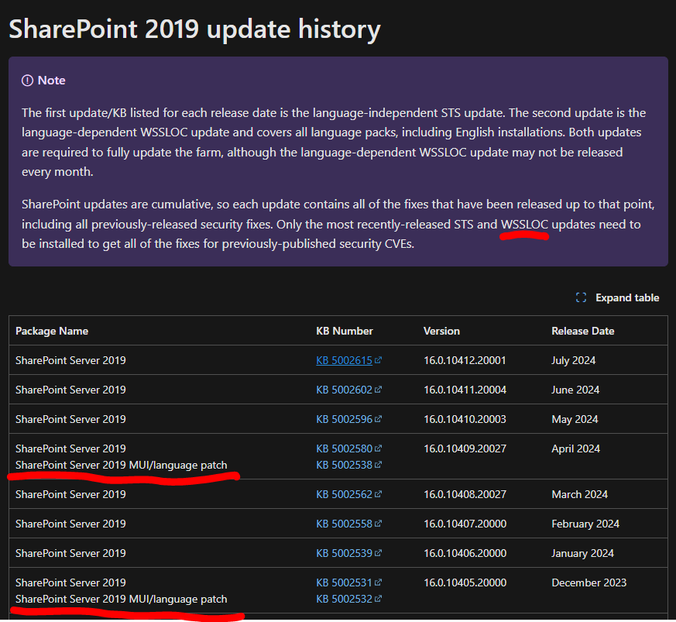The image size is (676, 622).
Task: Click external-link icon beside KB 5002602
Action: tap(378, 390)
